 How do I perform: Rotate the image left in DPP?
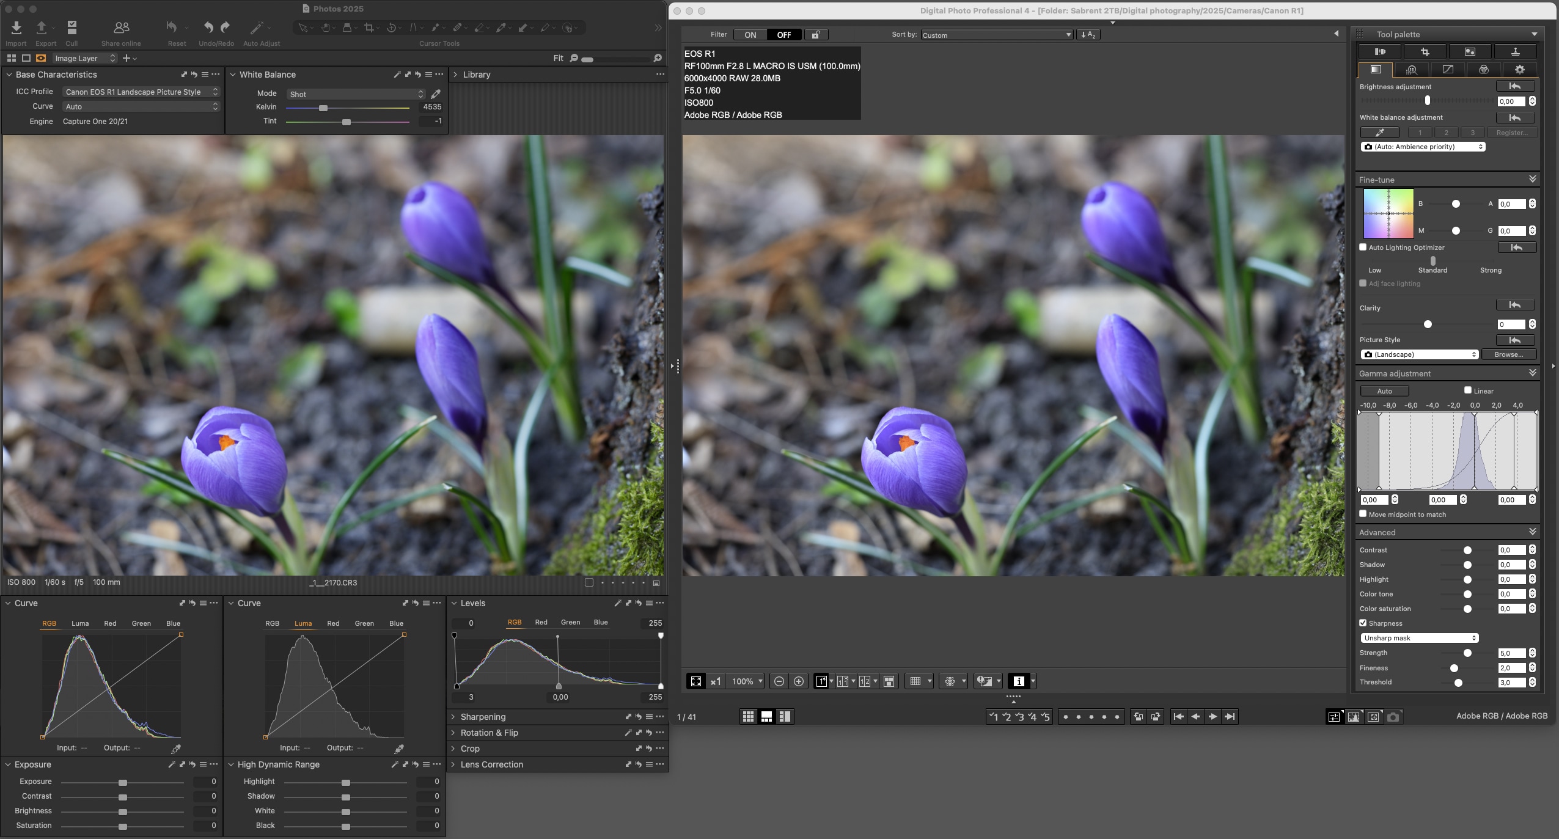pos(1137,717)
